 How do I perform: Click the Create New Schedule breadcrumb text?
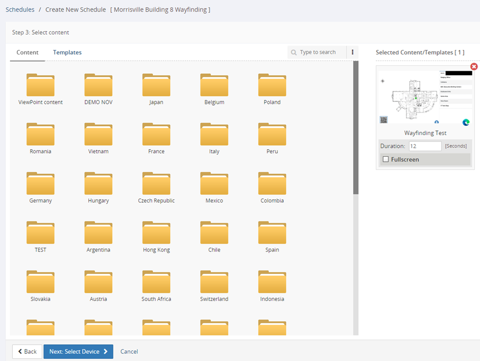pyautogui.click(x=75, y=10)
